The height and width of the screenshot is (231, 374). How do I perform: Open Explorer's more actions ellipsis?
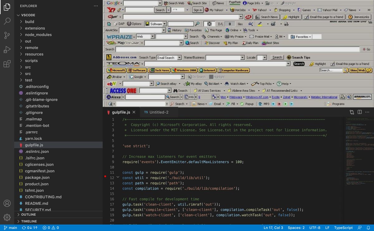pyautogui.click(x=96, y=6)
